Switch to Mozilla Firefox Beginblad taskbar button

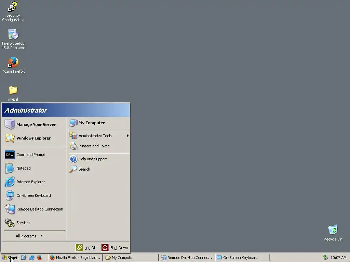[x=76, y=258]
